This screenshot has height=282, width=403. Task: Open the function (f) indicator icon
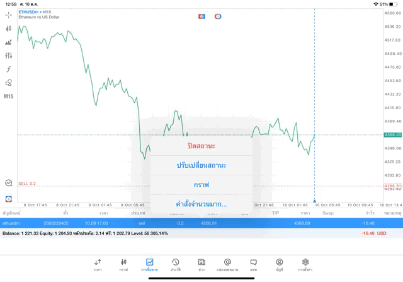click(x=9, y=69)
